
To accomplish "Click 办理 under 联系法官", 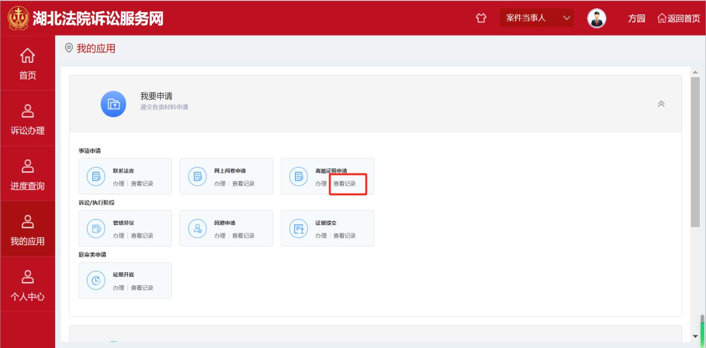I will pyautogui.click(x=119, y=183).
